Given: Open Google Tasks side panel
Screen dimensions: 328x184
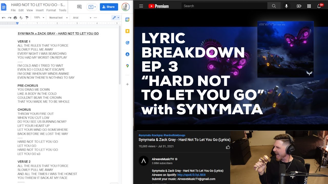Looking at the screenshot, I should [127, 43].
